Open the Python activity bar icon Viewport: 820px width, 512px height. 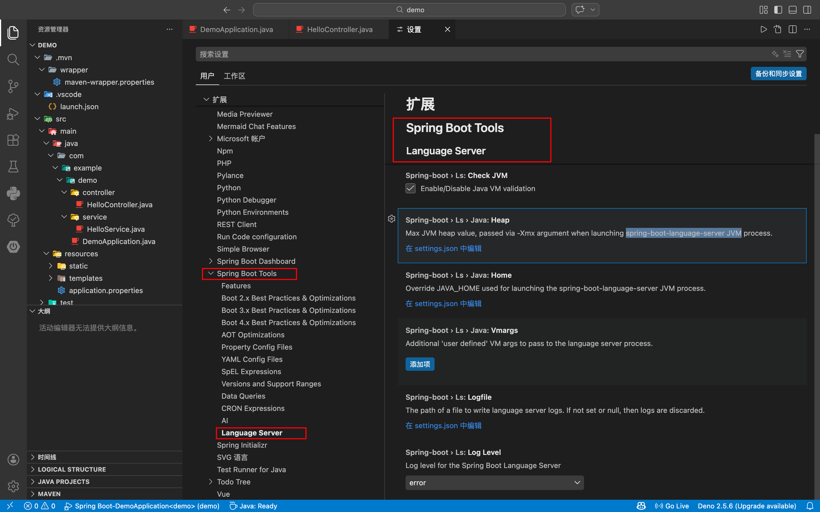click(x=13, y=193)
